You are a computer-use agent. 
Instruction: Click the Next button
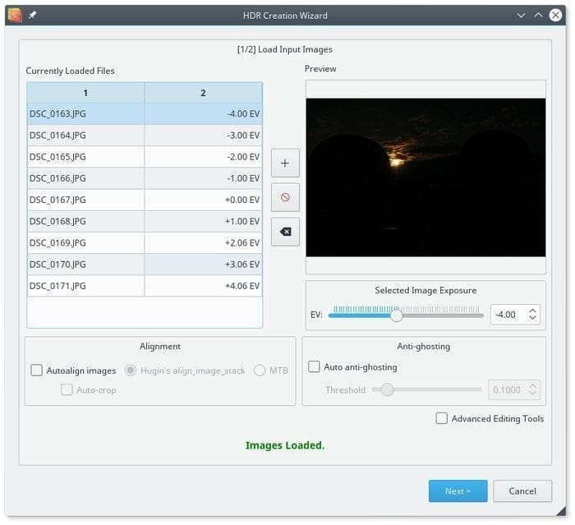[x=458, y=490]
